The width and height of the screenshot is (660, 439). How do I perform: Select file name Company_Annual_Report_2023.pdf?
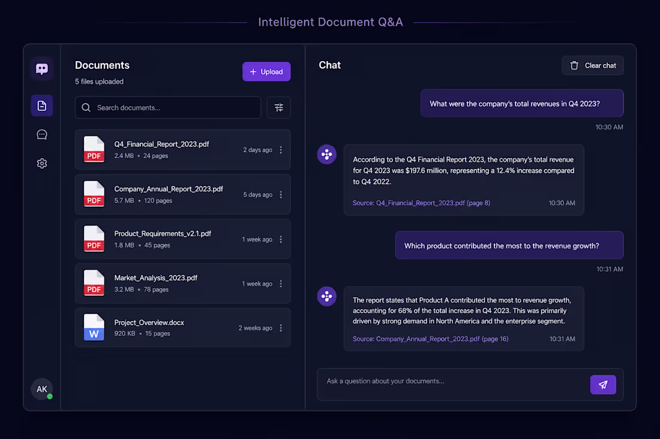point(169,189)
